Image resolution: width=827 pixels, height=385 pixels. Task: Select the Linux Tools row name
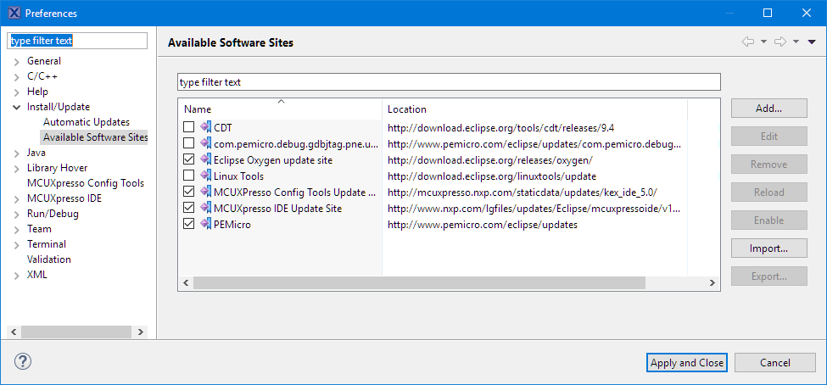click(x=238, y=176)
